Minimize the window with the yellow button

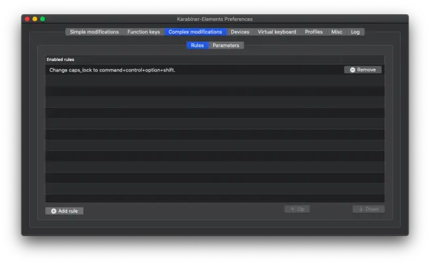(x=35, y=19)
